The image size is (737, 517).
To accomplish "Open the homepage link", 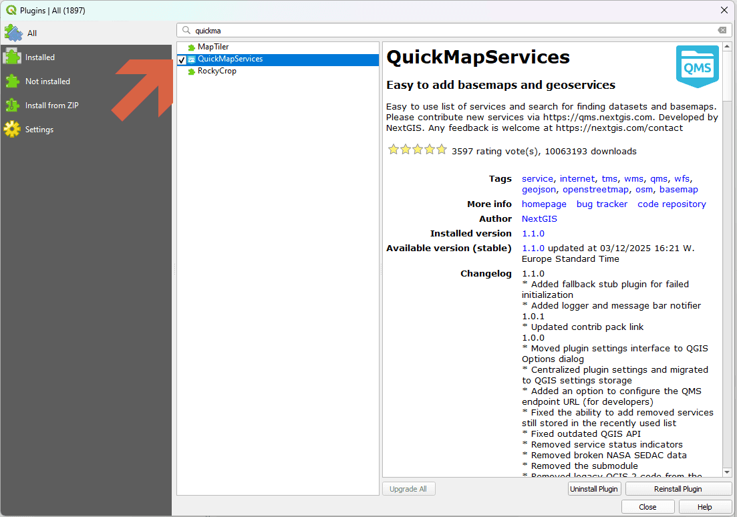I will (x=544, y=204).
